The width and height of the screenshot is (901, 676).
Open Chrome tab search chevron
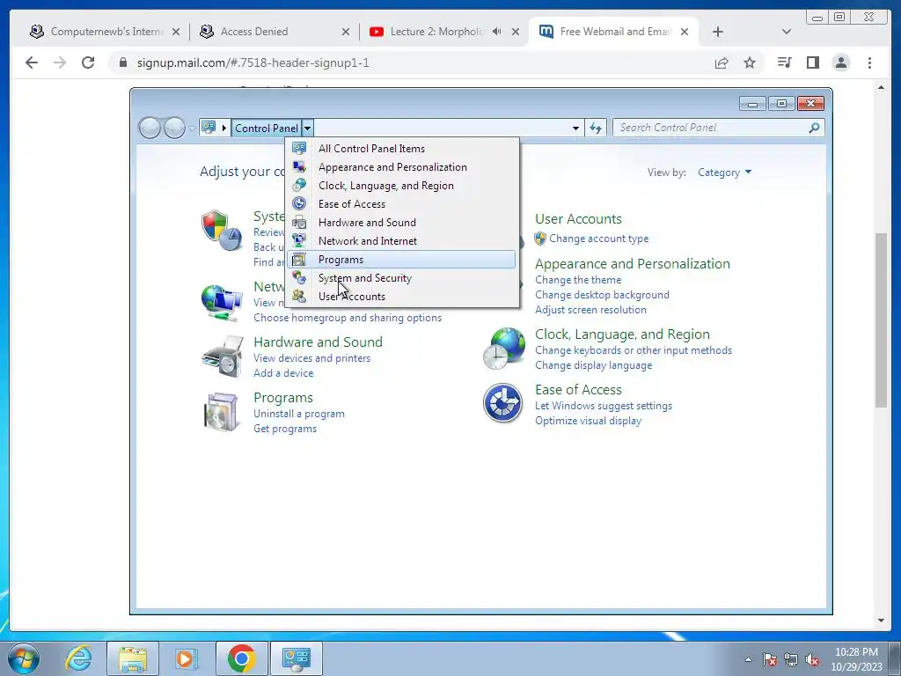786,32
